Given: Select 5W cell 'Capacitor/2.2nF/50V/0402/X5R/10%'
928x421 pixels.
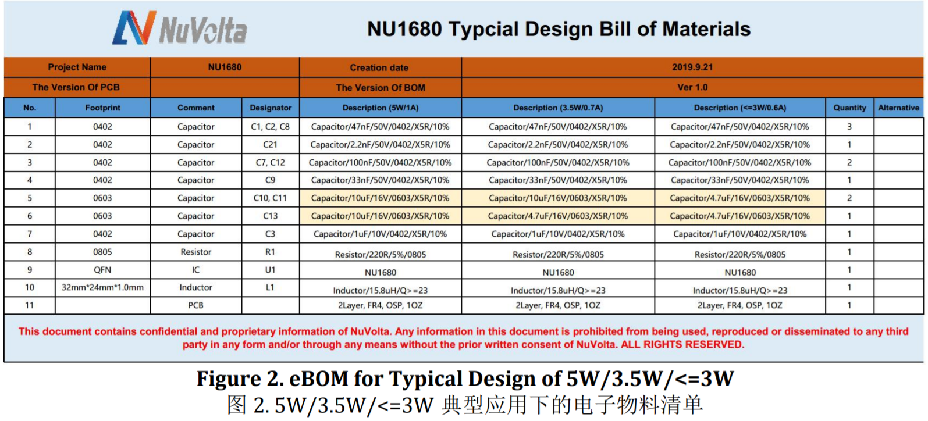Looking at the screenshot, I should click(x=381, y=144).
